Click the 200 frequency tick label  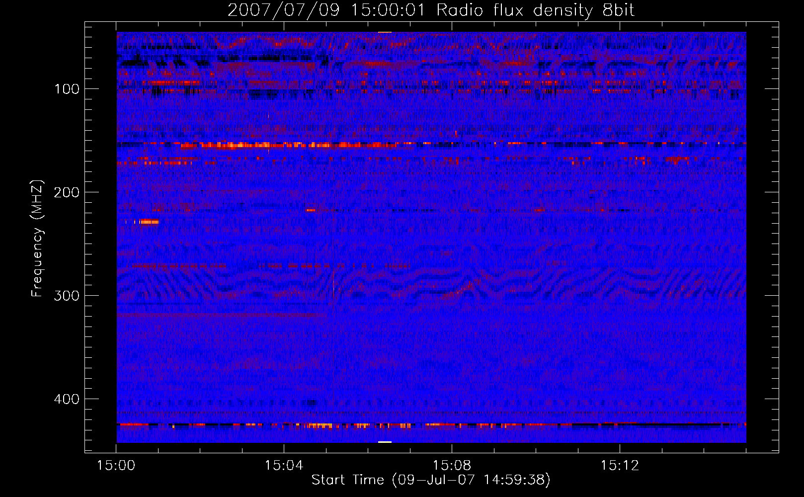[67, 193]
